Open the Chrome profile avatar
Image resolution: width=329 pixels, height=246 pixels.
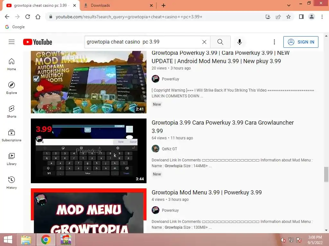pyautogui.click(x=312, y=17)
